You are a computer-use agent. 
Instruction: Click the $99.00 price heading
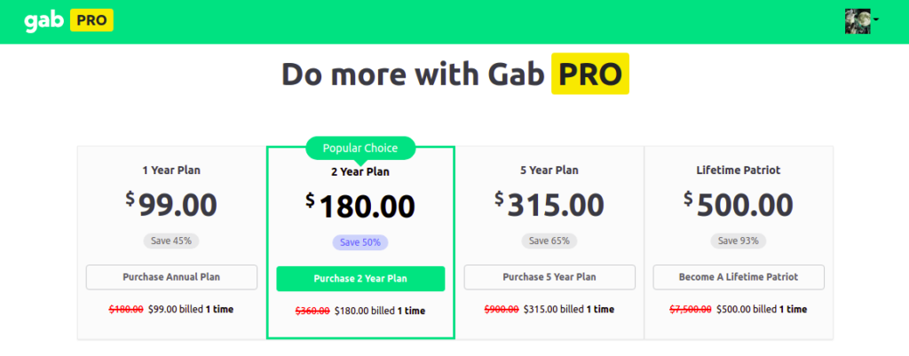click(x=171, y=205)
